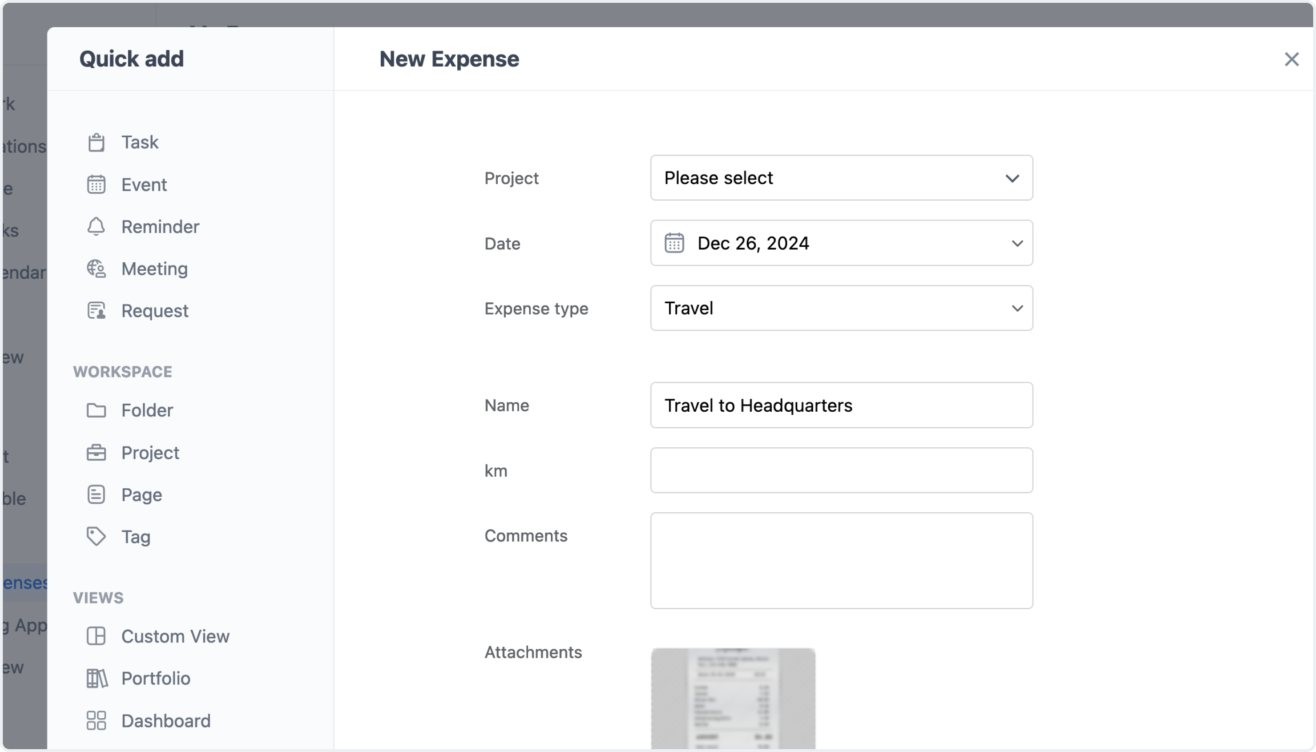The width and height of the screenshot is (1316, 752).
Task: Select Page under Workspace
Action: click(141, 494)
